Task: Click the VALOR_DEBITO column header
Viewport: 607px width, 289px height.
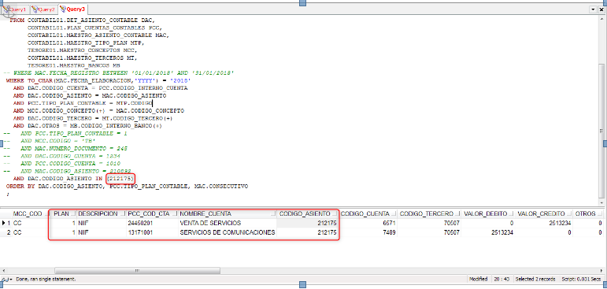Action: (x=488, y=214)
